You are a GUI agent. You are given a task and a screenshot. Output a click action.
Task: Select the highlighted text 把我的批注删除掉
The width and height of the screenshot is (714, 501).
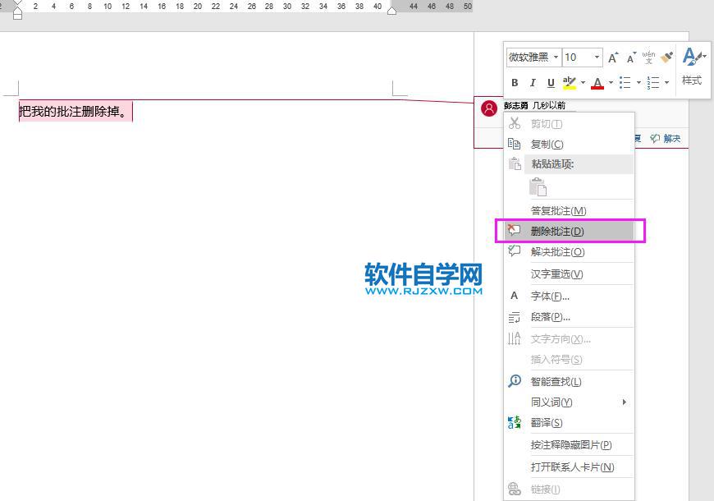pyautogui.click(x=74, y=112)
